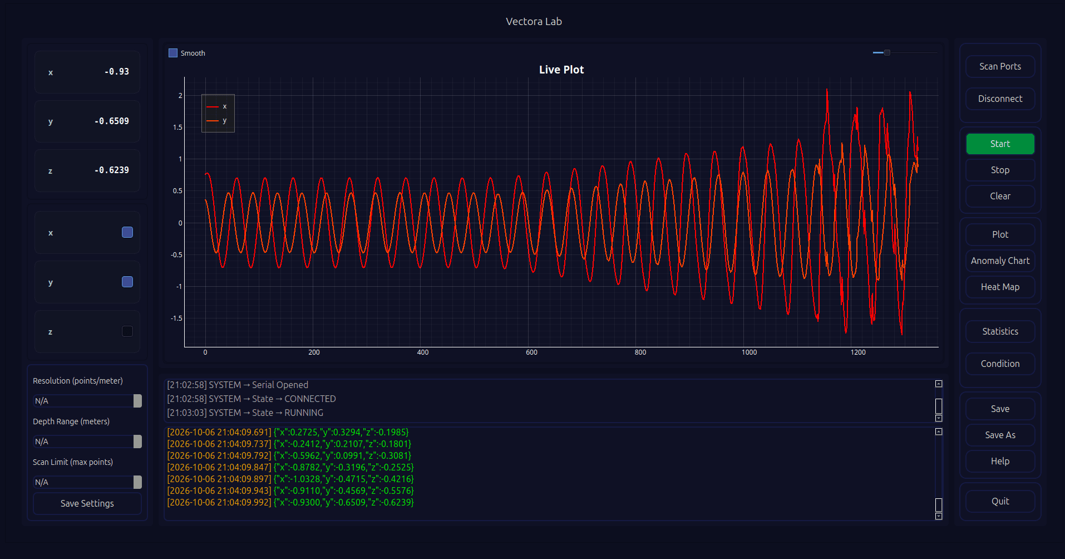
Task: Click the y value readout -0.6509
Action: click(112, 121)
